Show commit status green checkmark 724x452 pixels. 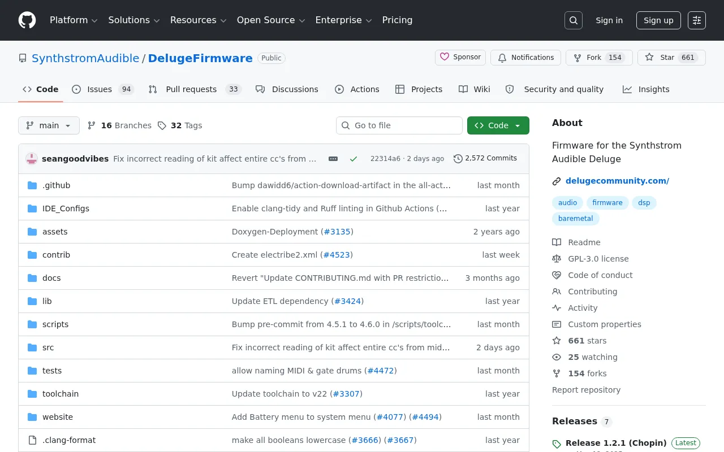point(354,159)
